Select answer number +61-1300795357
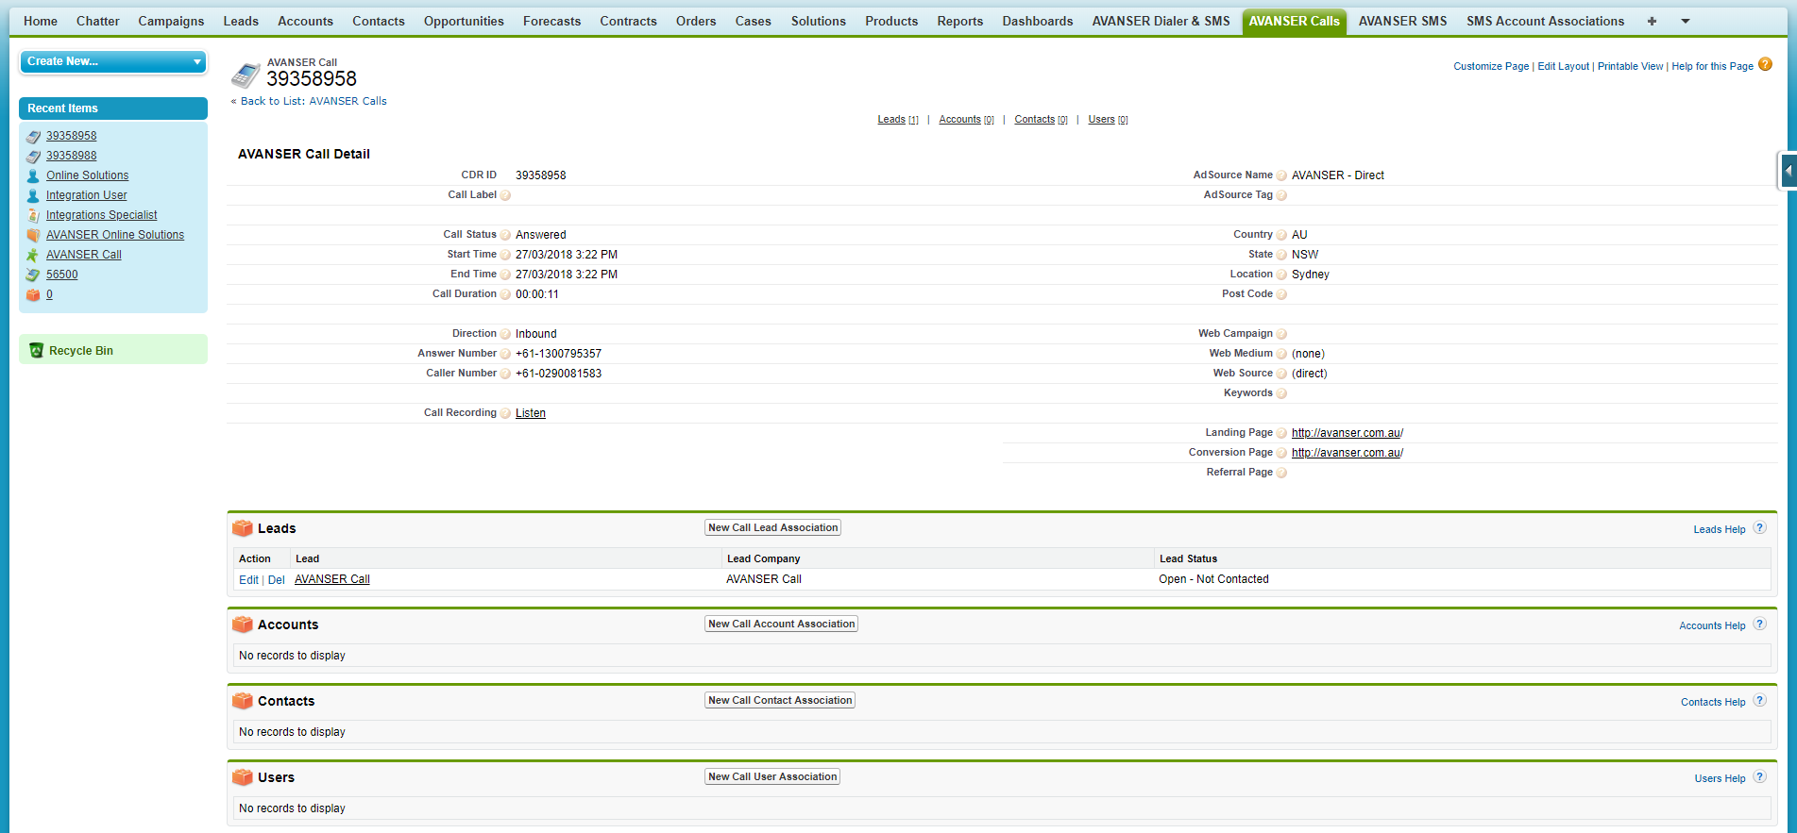This screenshot has width=1797, height=833. [x=558, y=354]
